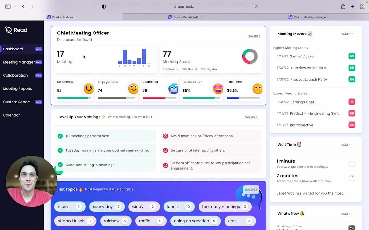Switch to Read - Meeting Manager tab
This screenshot has width=369, height=230.
point(307,17)
